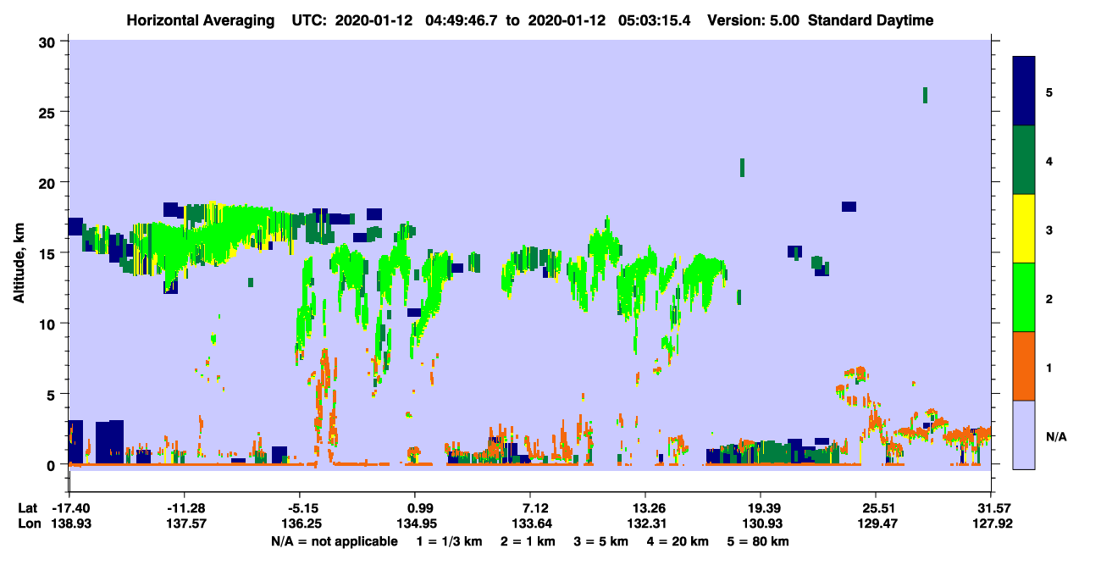
Task: Click latitude value 0.99
Action: 415,508
